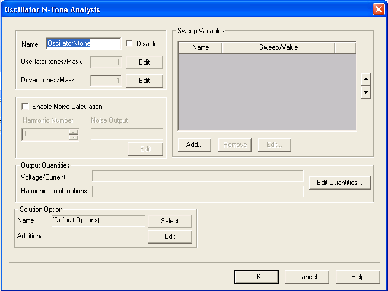The width and height of the screenshot is (388, 291).
Task: Open Help for this analysis dialog
Action: coord(358,277)
